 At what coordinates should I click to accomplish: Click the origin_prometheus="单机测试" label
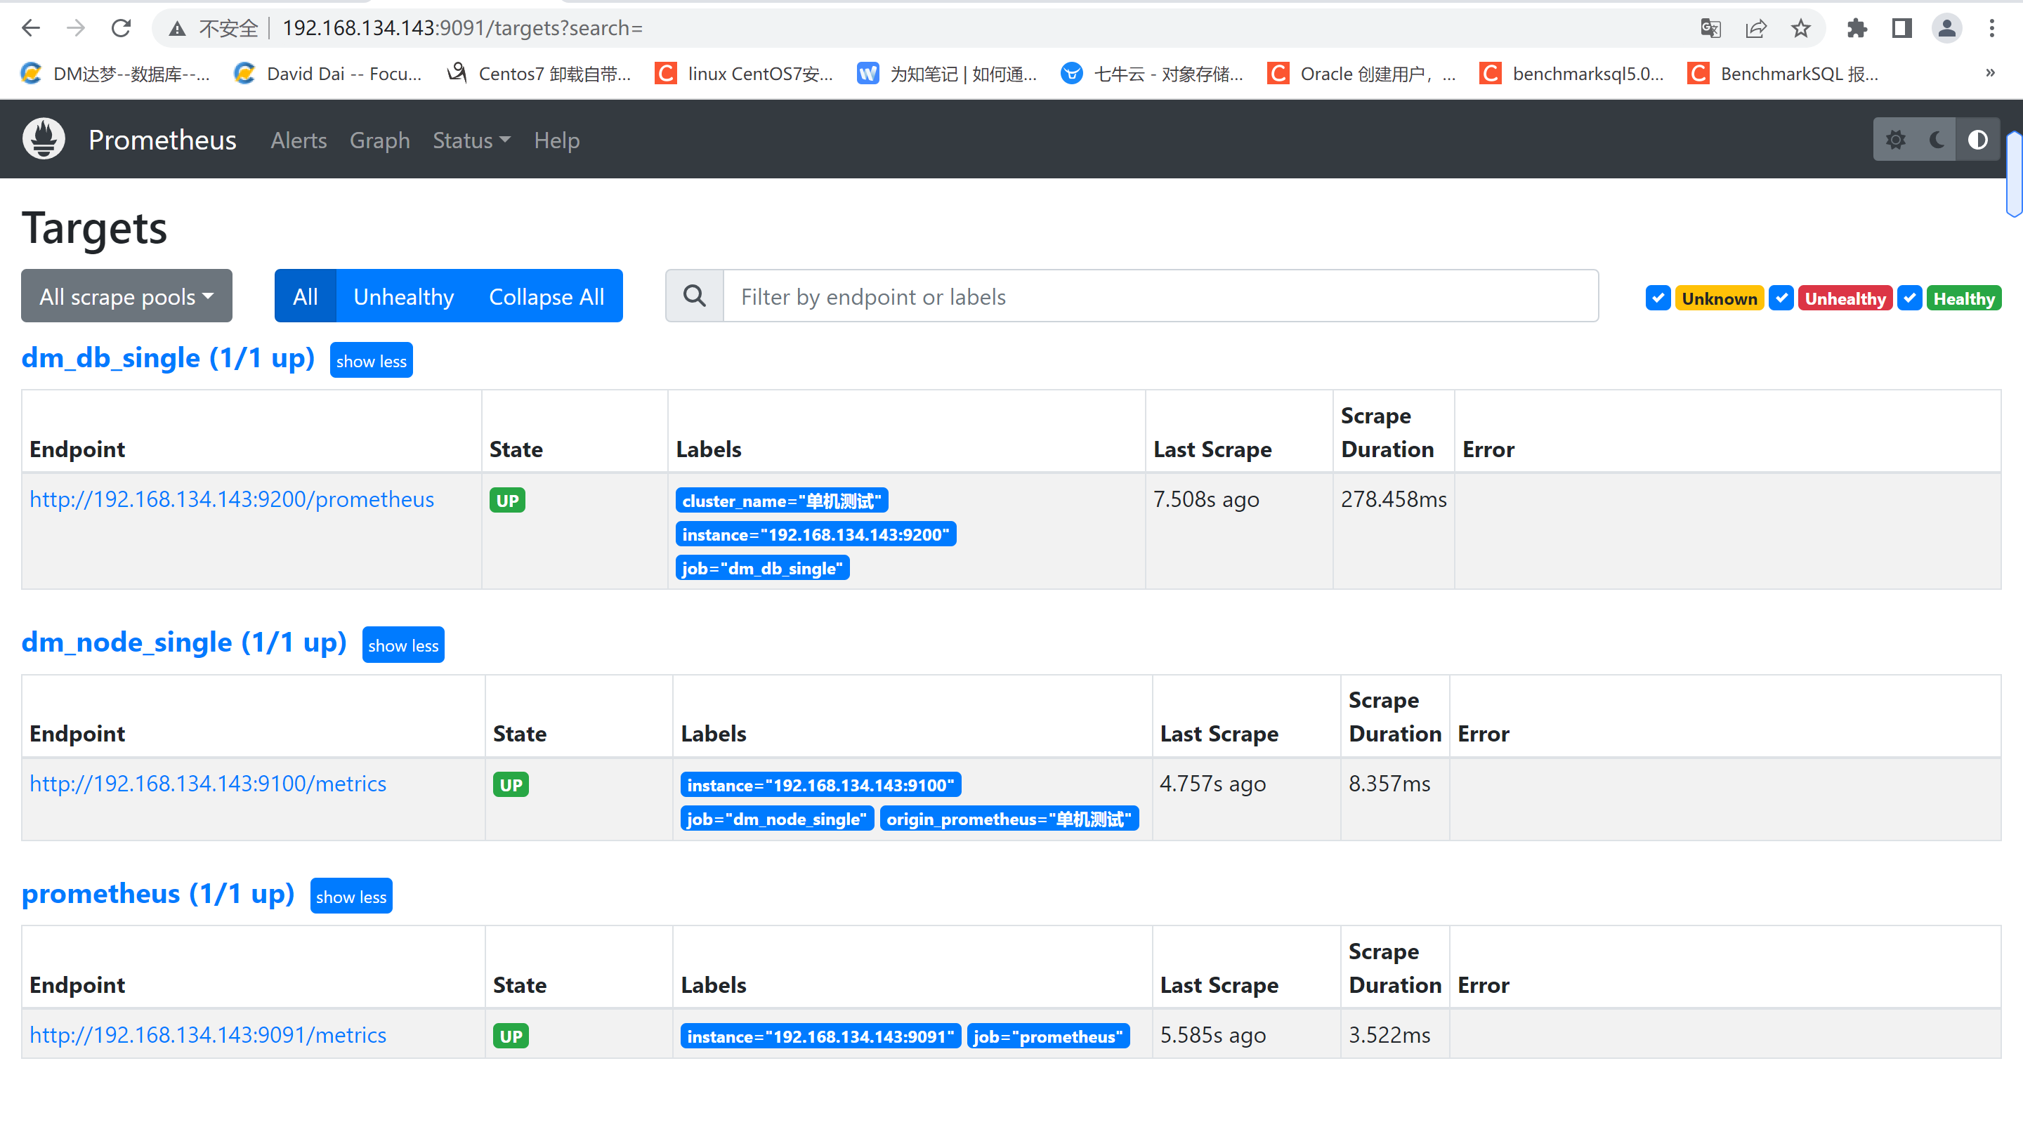(x=1009, y=819)
